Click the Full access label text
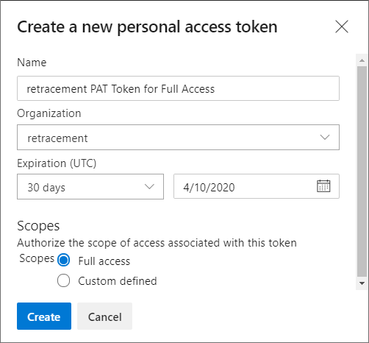369x343 pixels. (x=104, y=261)
